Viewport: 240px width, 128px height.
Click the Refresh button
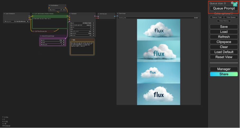coord(224,37)
